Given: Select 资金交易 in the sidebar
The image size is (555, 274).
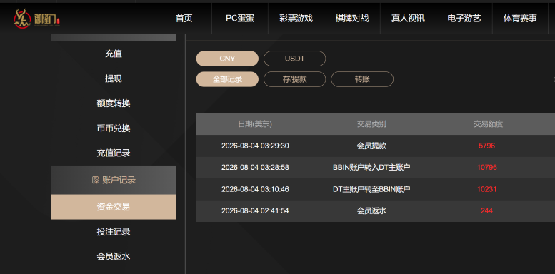Looking at the screenshot, I should point(114,207).
